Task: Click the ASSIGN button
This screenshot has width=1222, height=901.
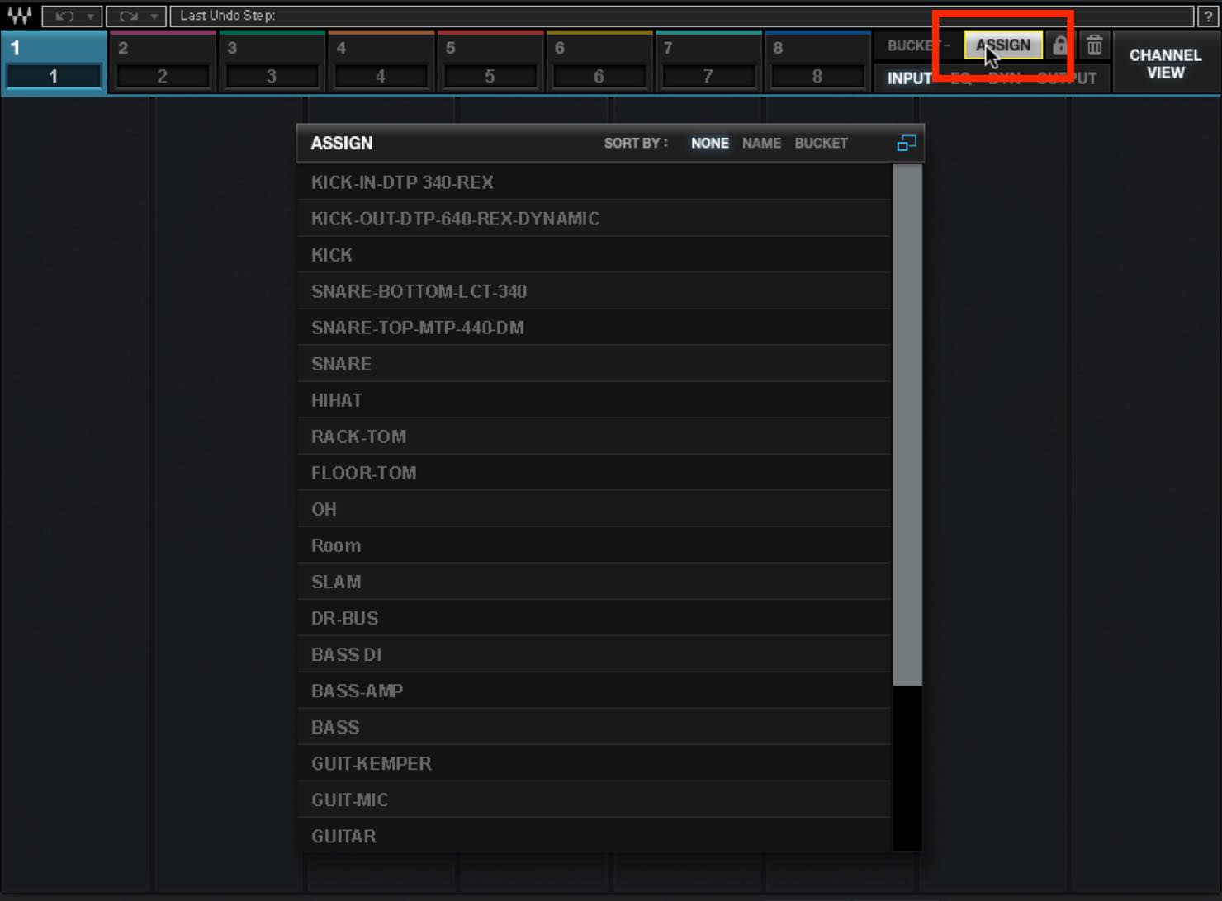Action: (x=1003, y=45)
